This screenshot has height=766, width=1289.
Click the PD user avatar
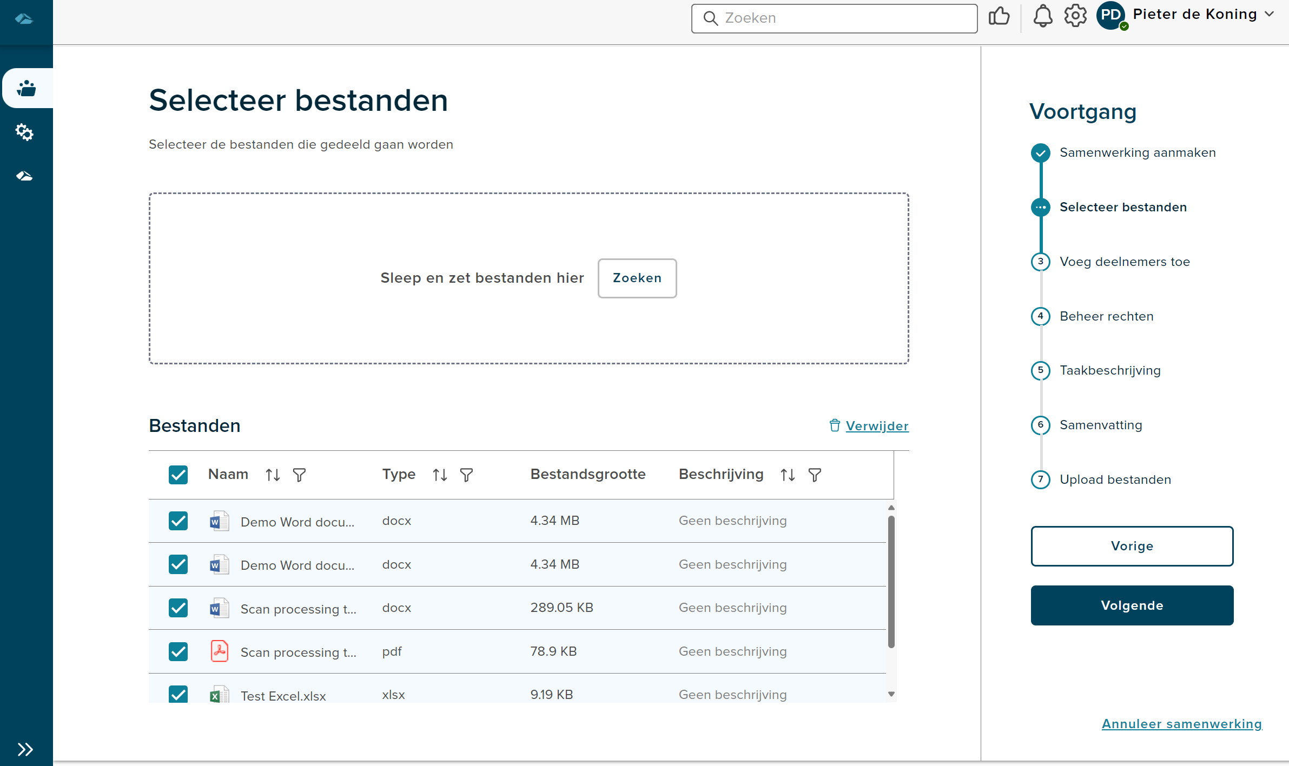[1111, 15]
